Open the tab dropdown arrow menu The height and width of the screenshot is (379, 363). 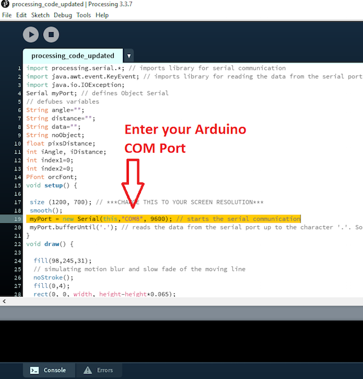[x=129, y=56]
